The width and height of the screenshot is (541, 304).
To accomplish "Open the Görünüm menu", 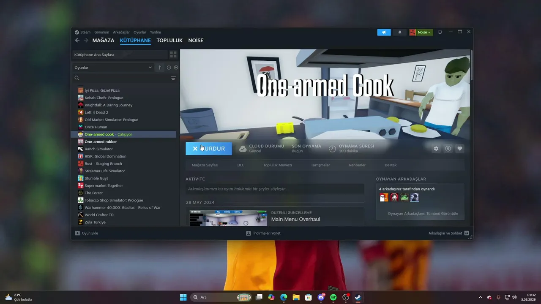I will (x=102, y=32).
